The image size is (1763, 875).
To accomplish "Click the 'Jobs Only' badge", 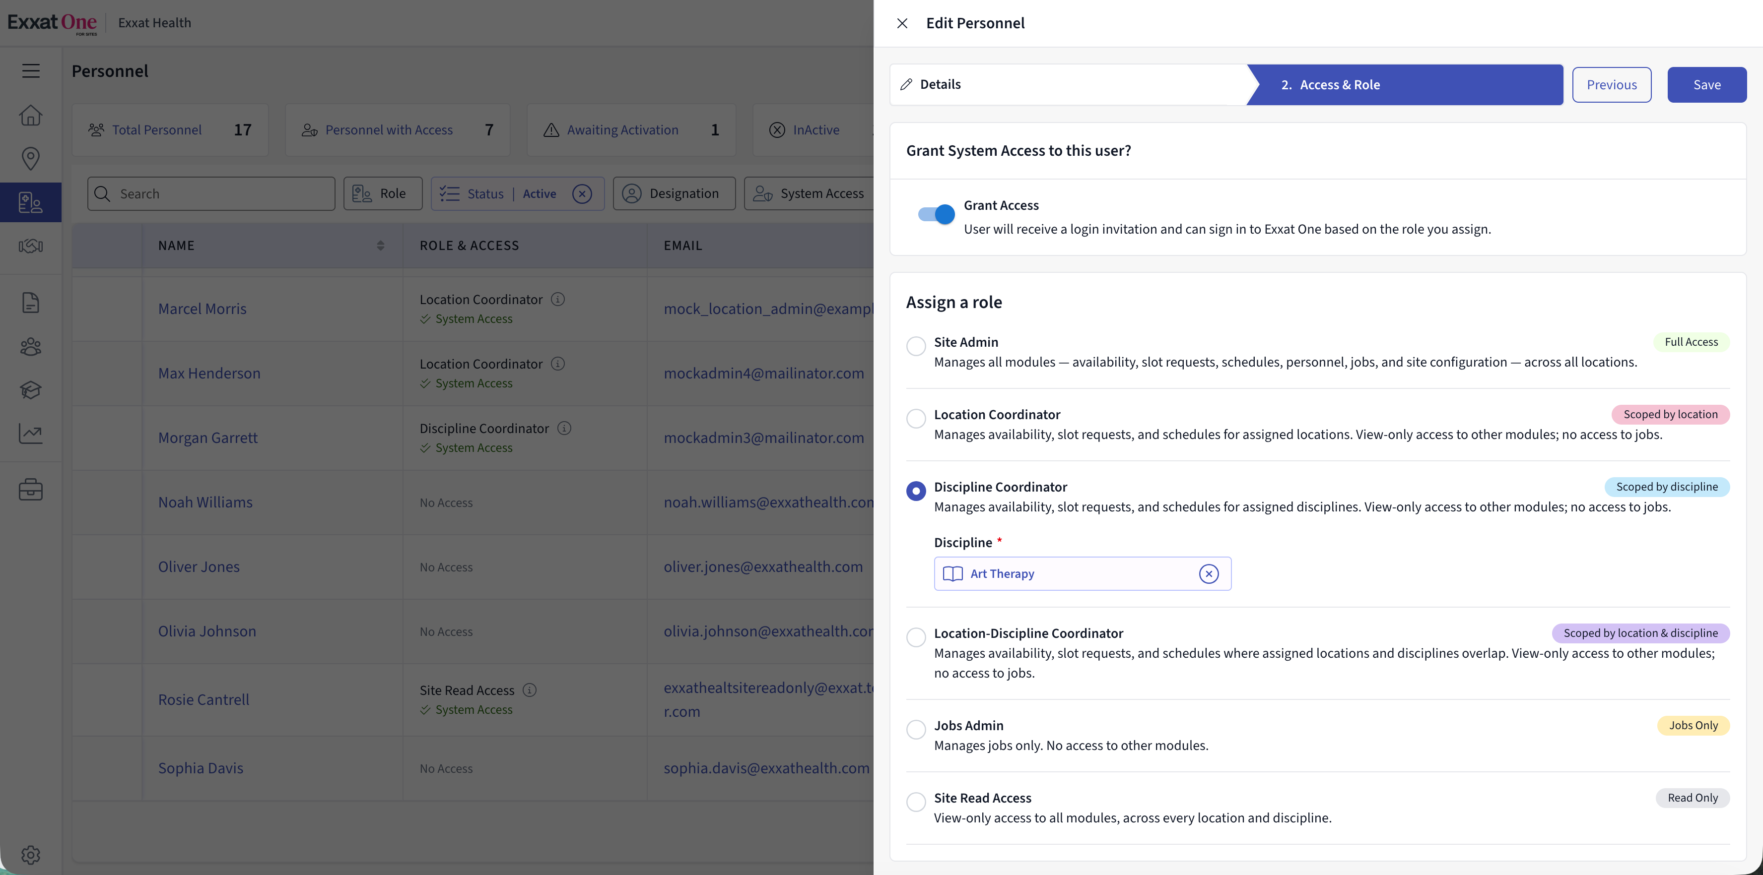I will tap(1694, 725).
